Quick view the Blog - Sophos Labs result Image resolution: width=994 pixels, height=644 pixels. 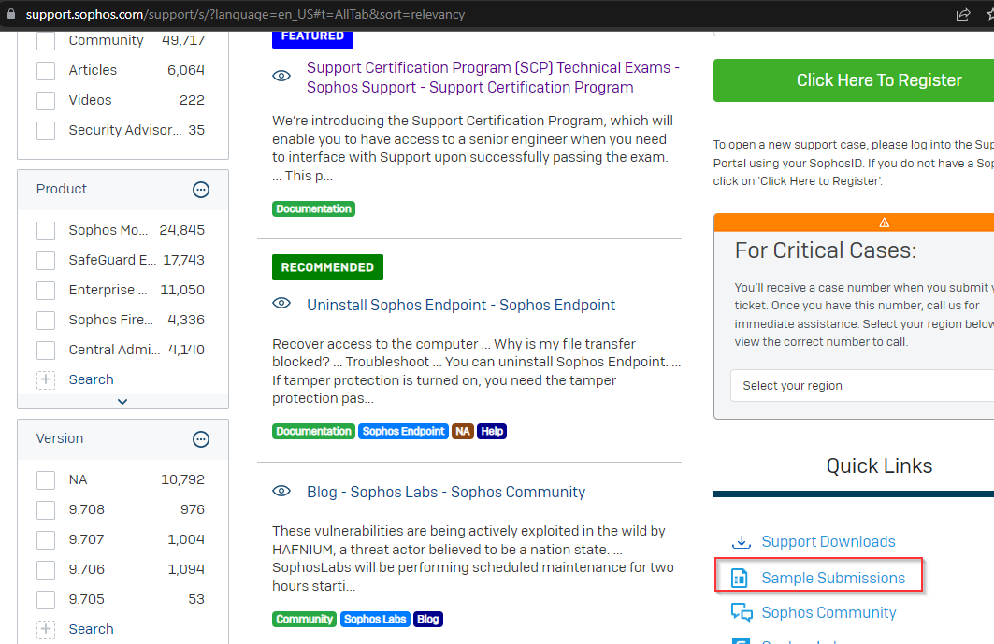[281, 491]
